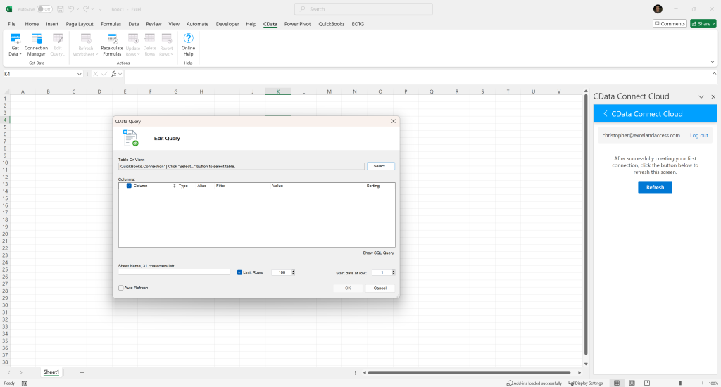Click the Show SQL Query link
The height and width of the screenshot is (387, 721).
point(378,253)
